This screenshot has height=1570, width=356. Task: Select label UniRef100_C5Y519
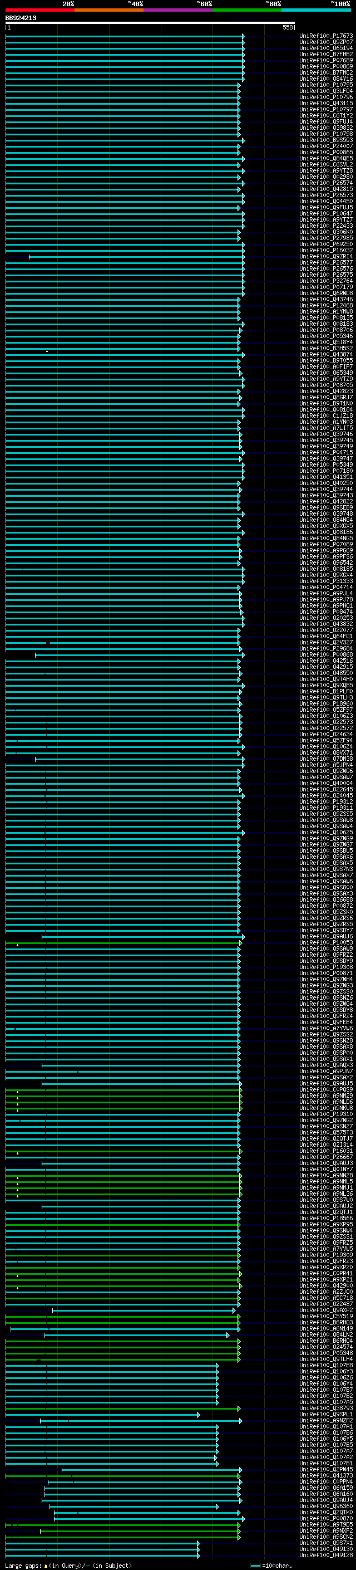(326, 1317)
